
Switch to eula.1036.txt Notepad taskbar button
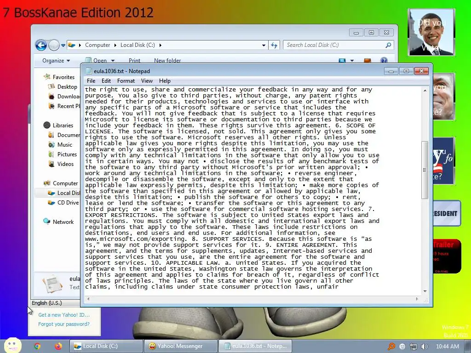pyautogui.click(x=255, y=346)
